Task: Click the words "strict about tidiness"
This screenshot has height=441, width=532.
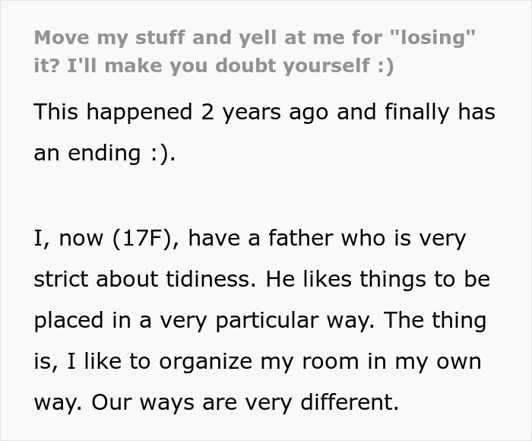Action: tap(143, 279)
